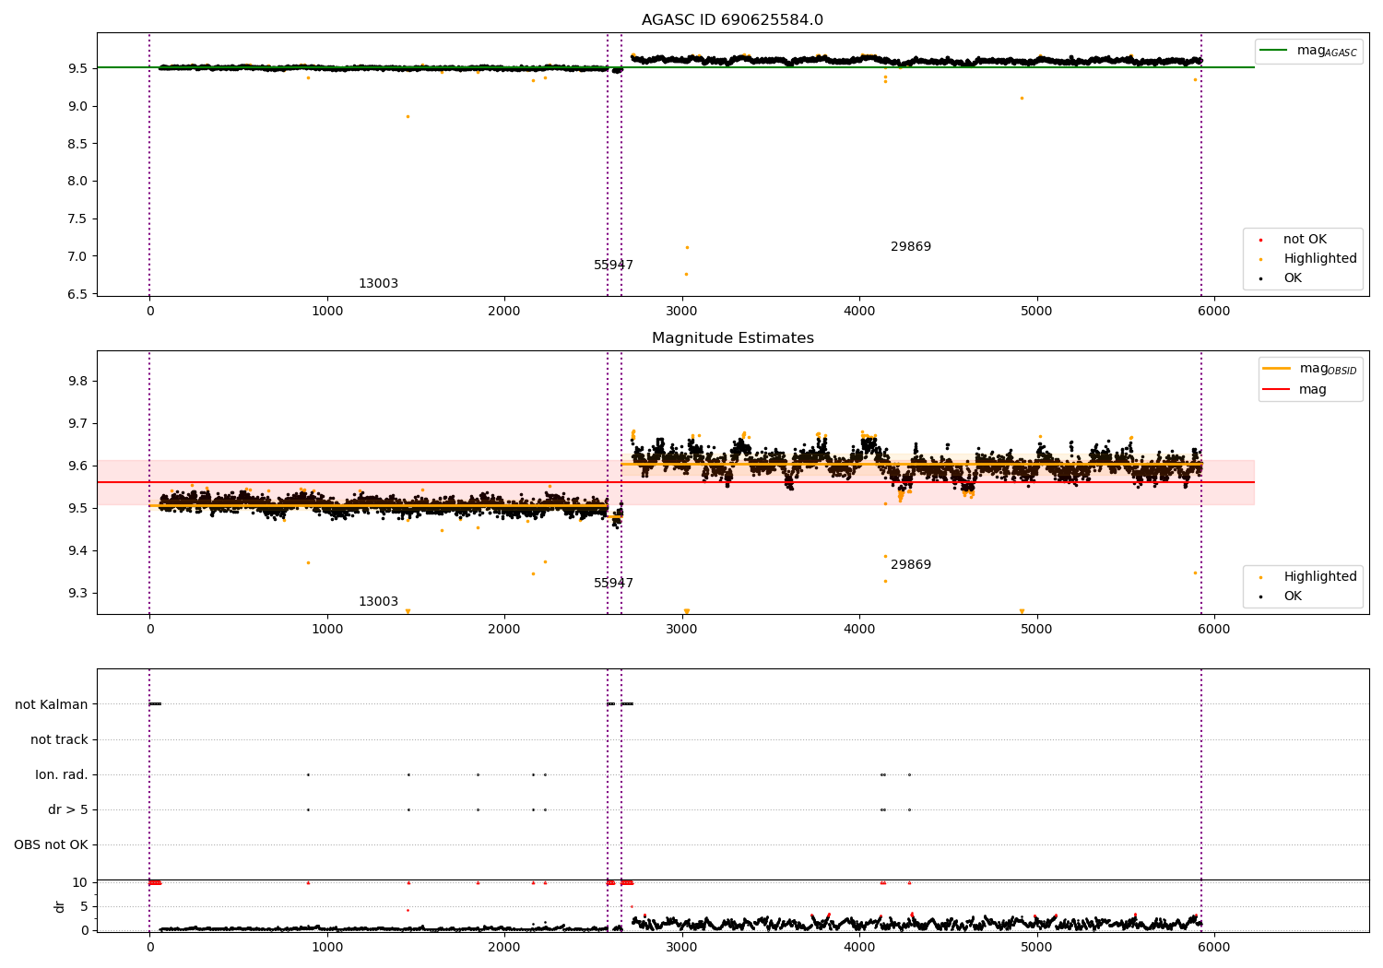This screenshot has width=1383, height=968.
Task: Click the '7.0' y-tick in top plot
Action: 78,256
